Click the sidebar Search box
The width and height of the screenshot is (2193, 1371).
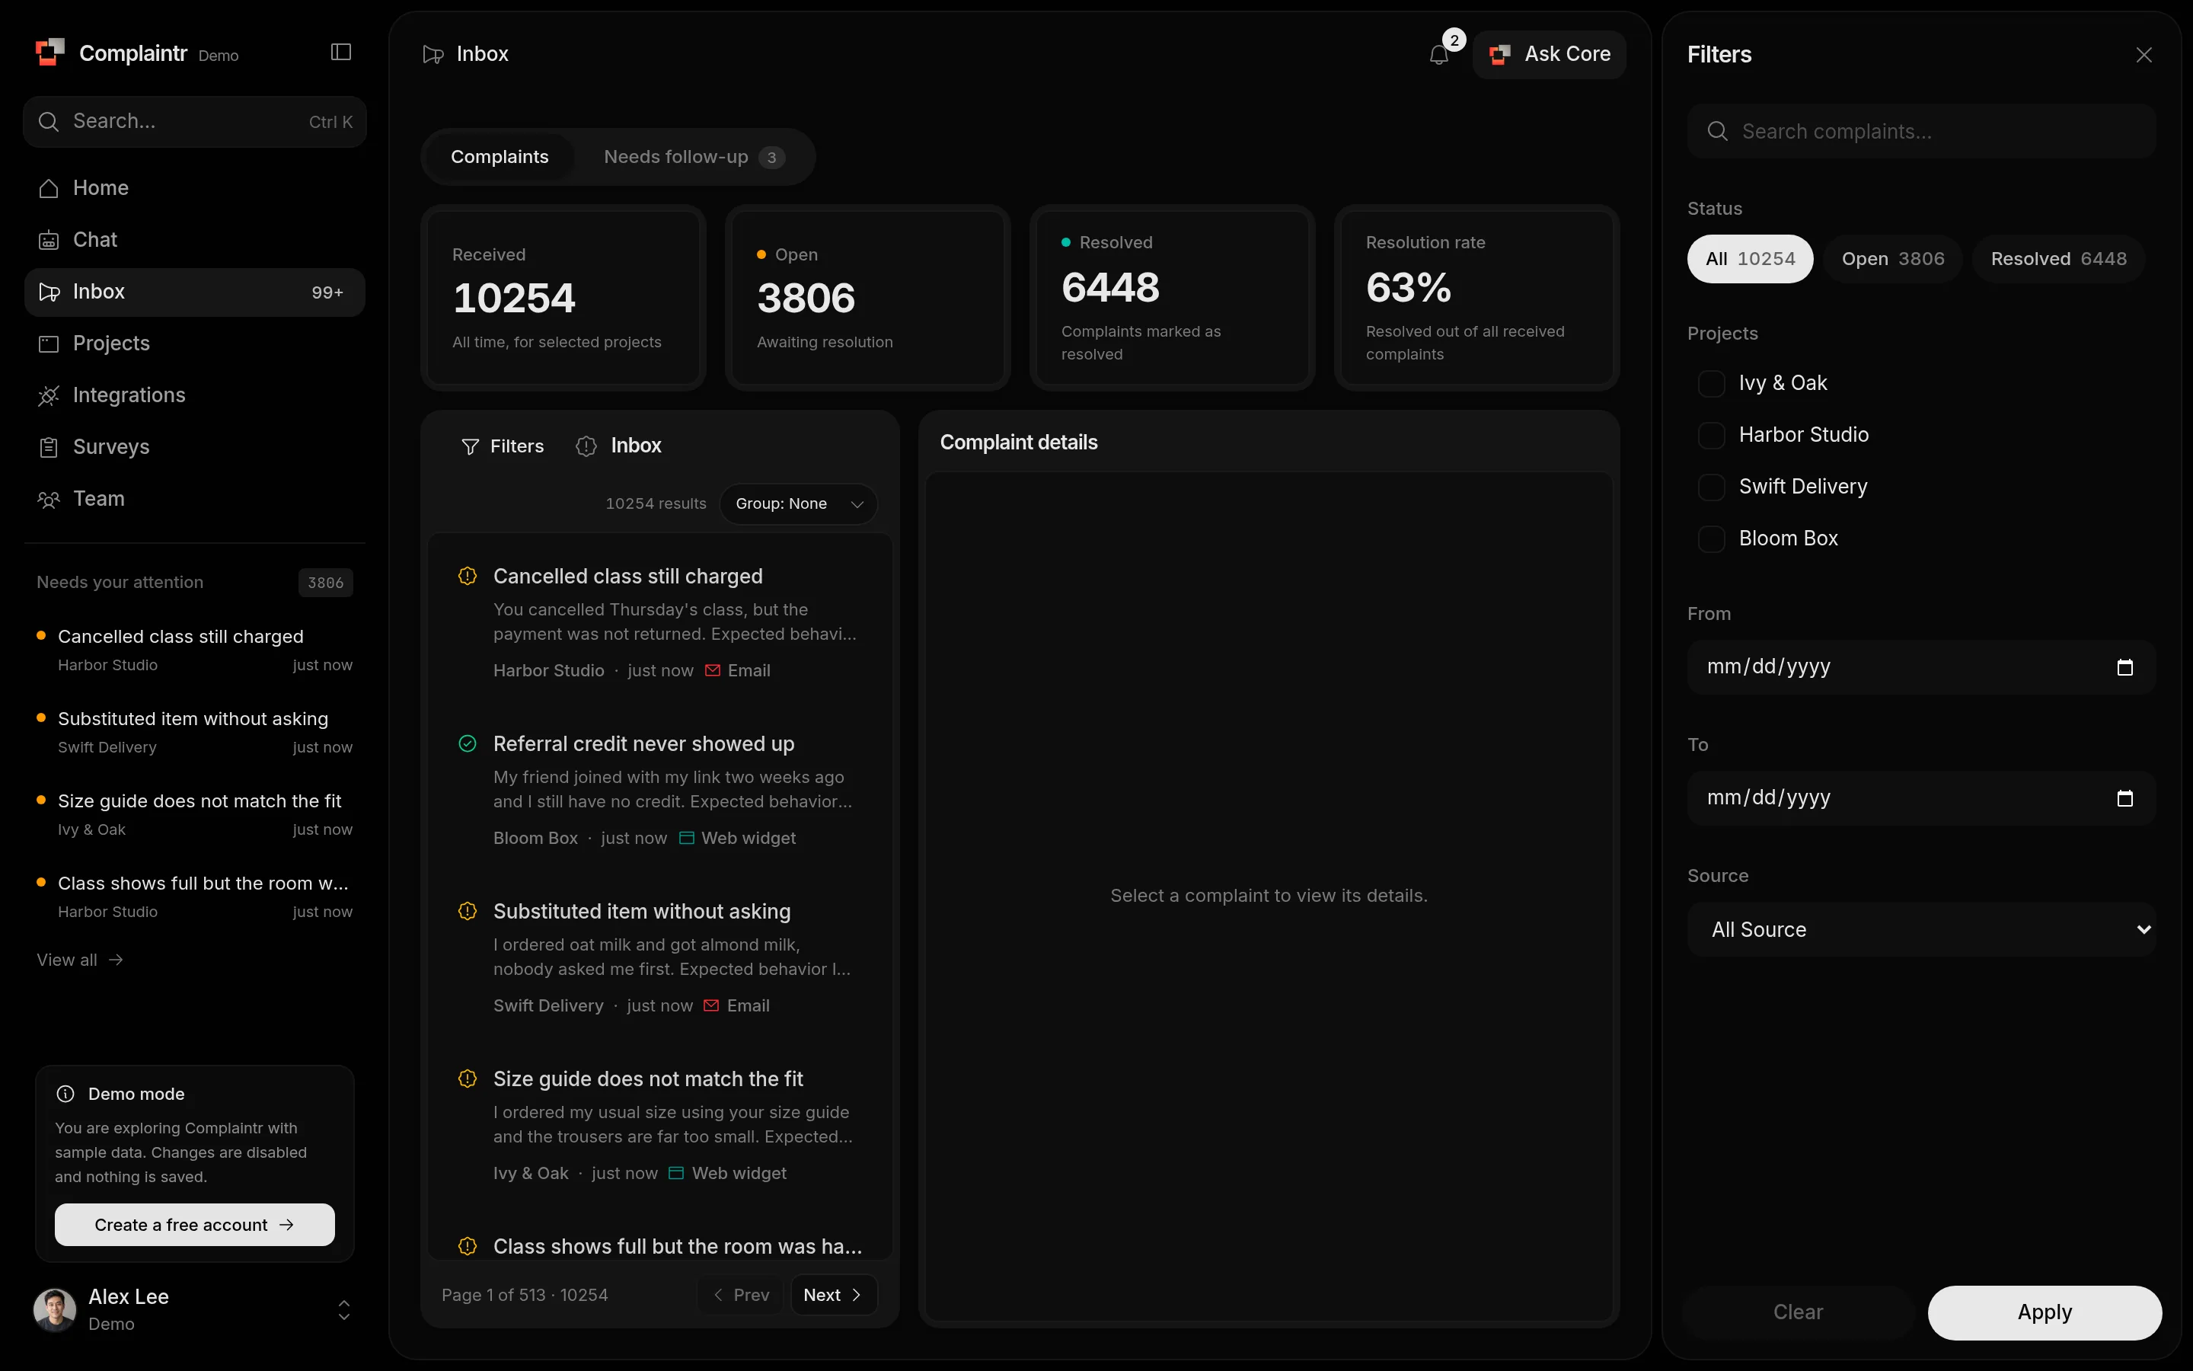(x=194, y=122)
